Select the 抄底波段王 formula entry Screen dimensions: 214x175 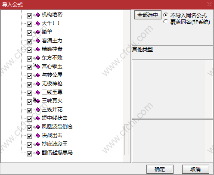tap(55, 144)
